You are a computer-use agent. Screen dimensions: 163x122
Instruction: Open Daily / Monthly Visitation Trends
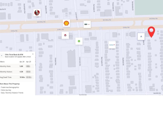[12, 93]
